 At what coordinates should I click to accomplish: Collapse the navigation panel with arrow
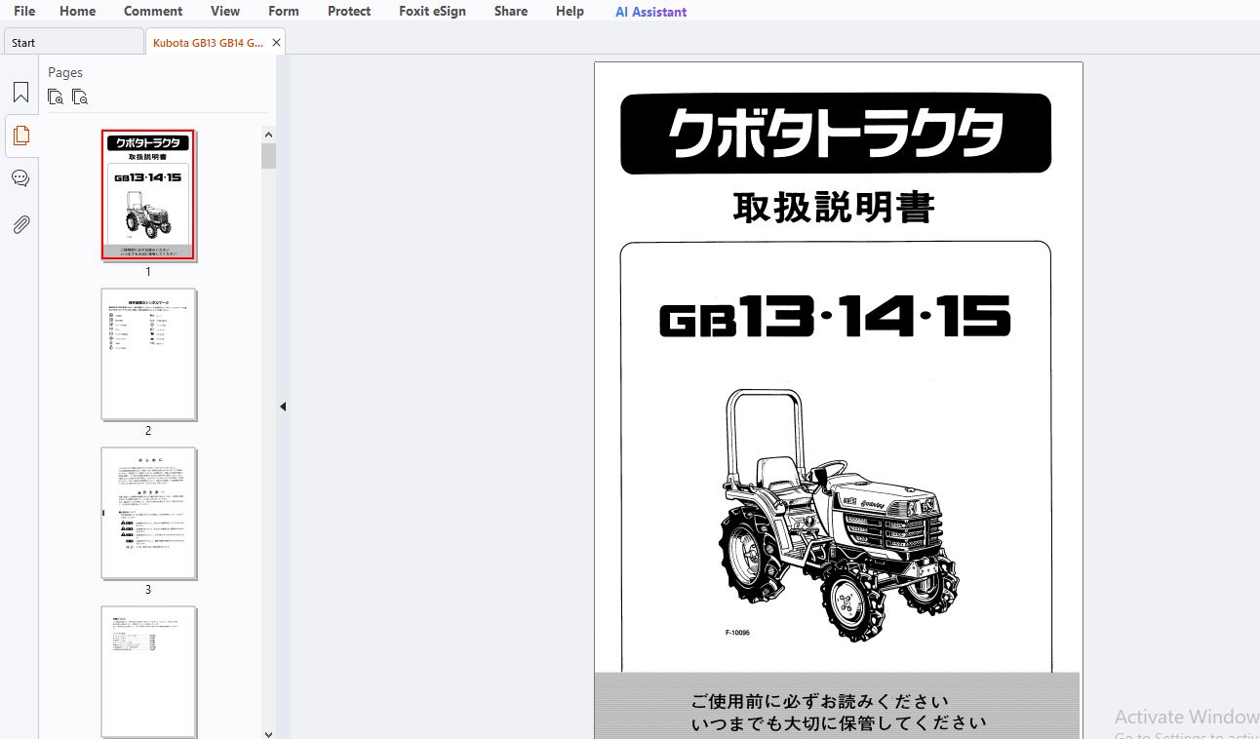[x=283, y=407]
